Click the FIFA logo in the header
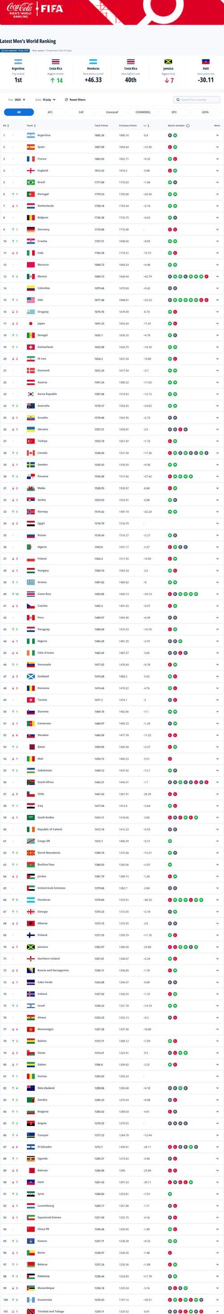Viewport: 224px width, 1314px height. [x=52, y=9]
